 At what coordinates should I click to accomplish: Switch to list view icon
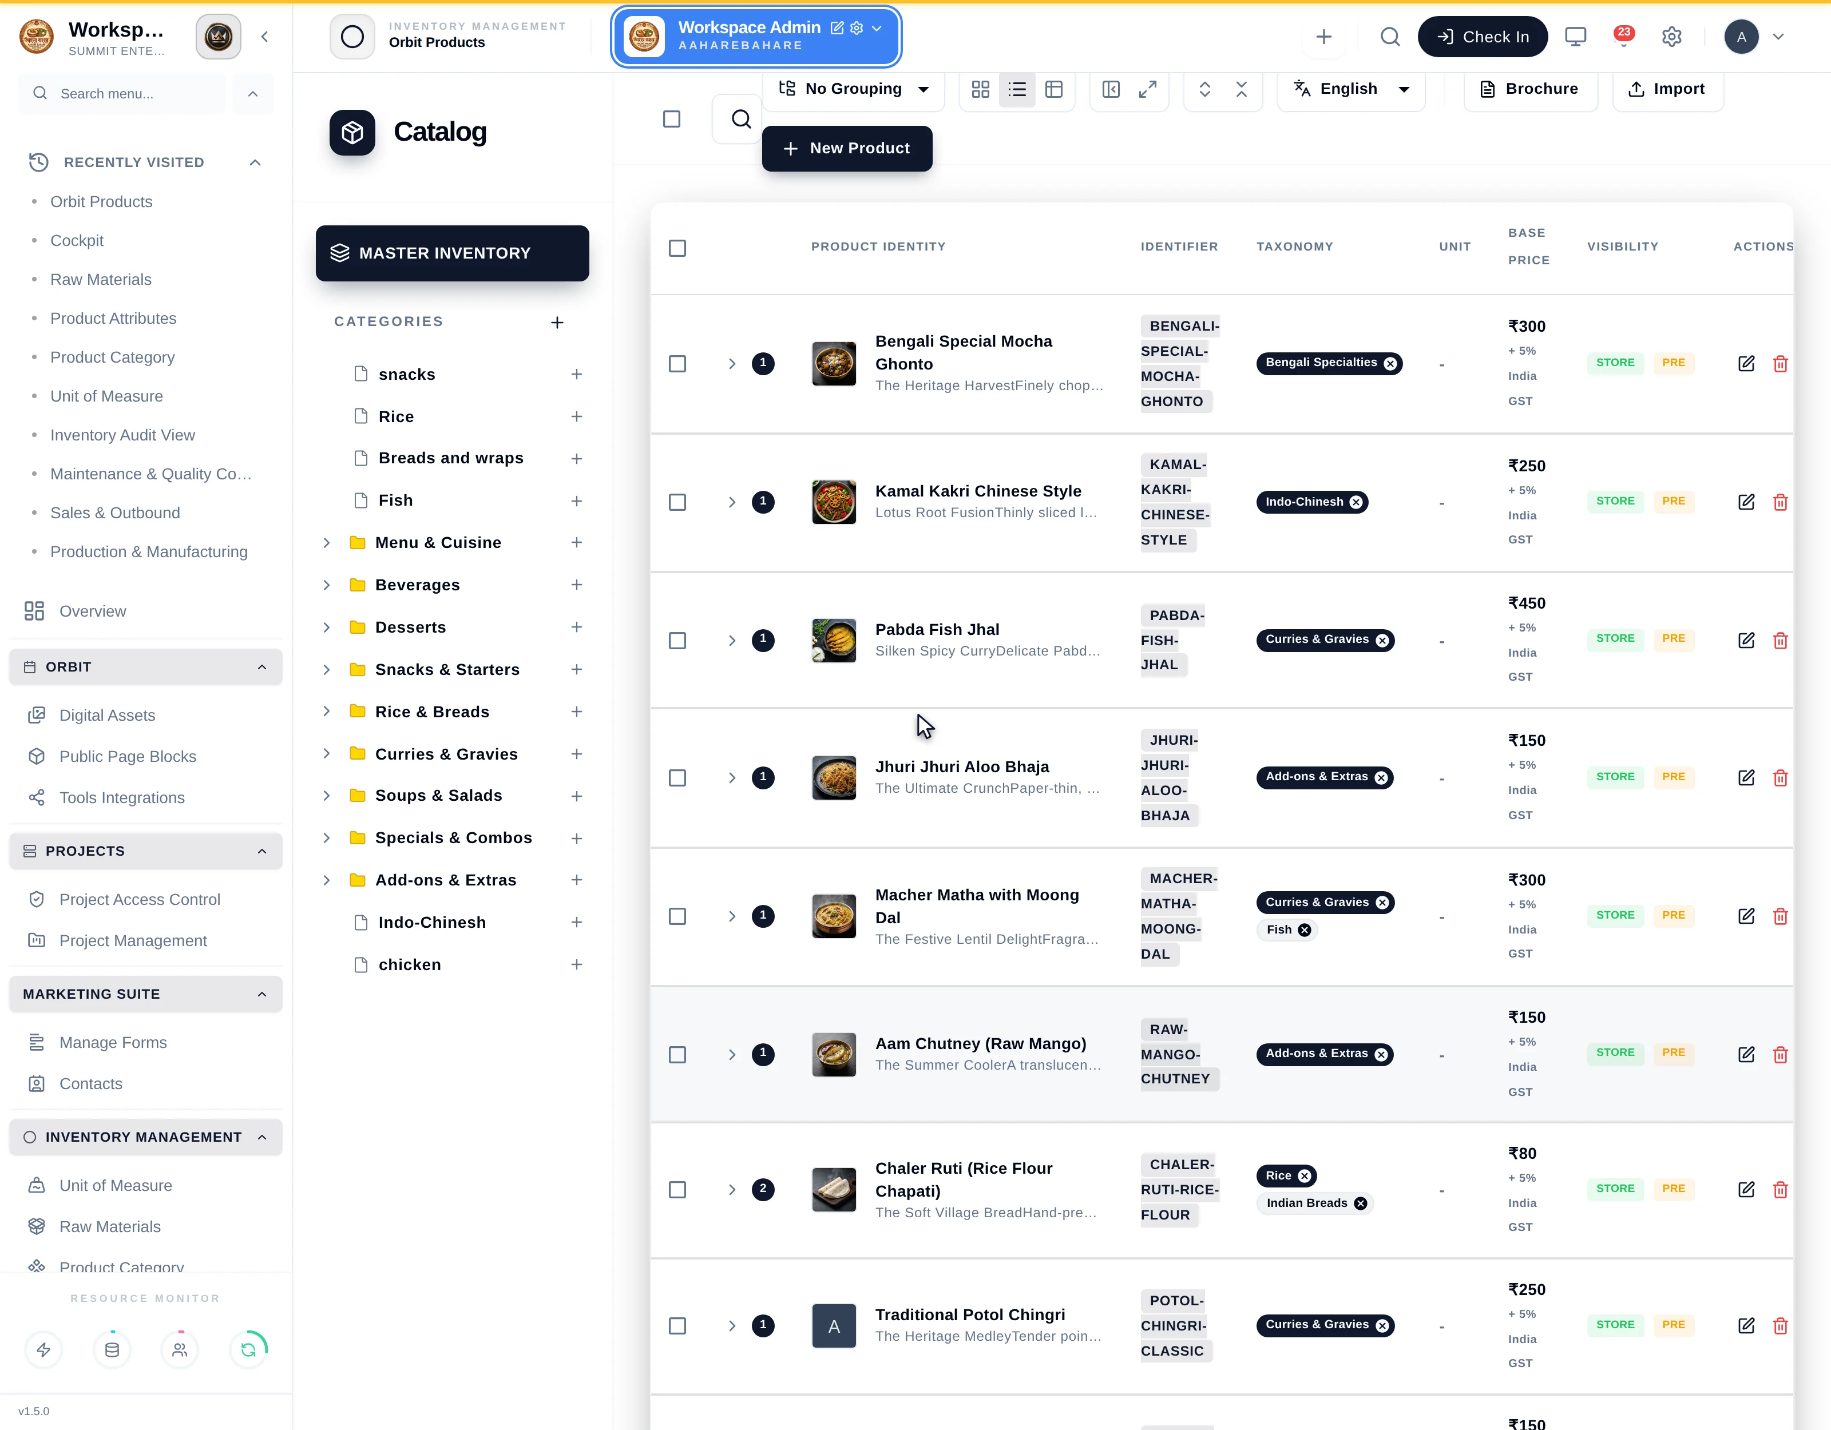1017,89
